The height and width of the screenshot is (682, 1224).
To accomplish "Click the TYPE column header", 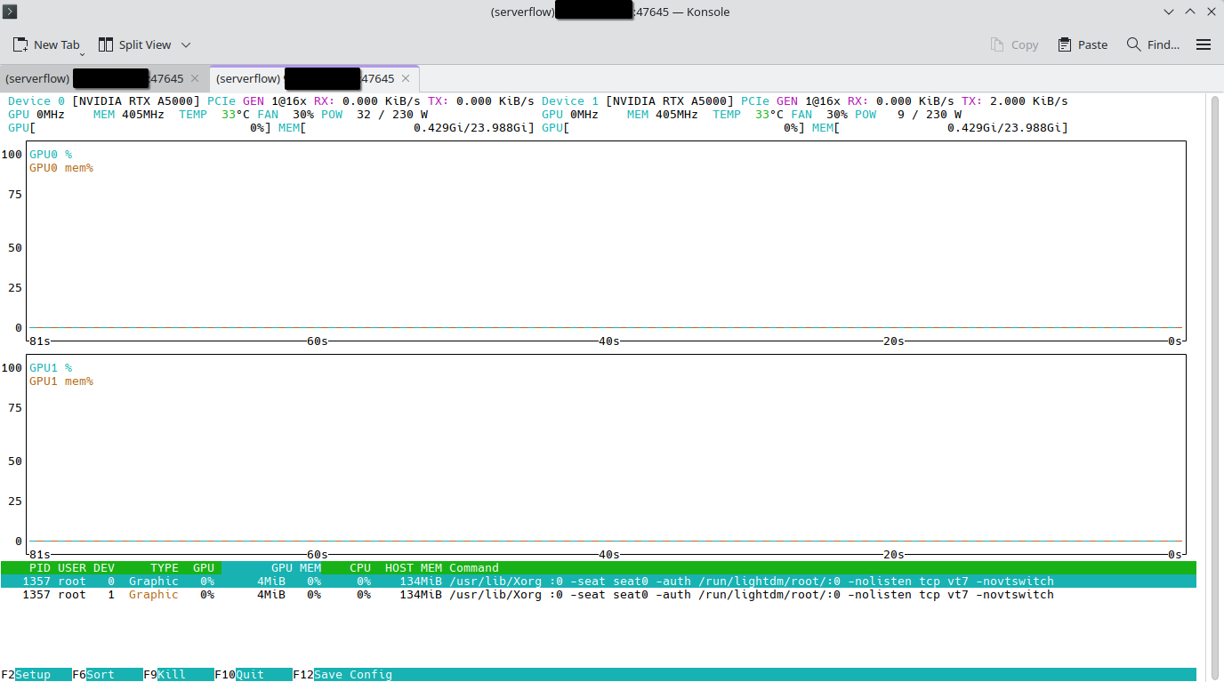I will click(165, 568).
